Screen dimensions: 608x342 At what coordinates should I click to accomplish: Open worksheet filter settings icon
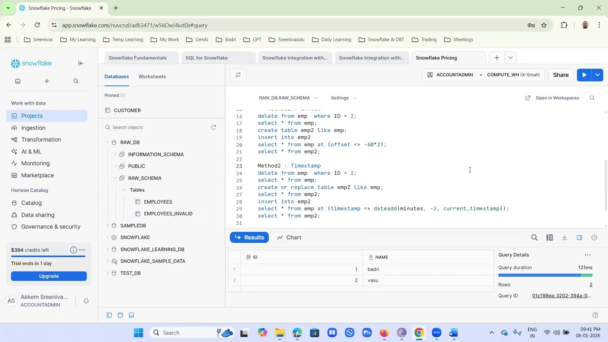[x=238, y=75]
